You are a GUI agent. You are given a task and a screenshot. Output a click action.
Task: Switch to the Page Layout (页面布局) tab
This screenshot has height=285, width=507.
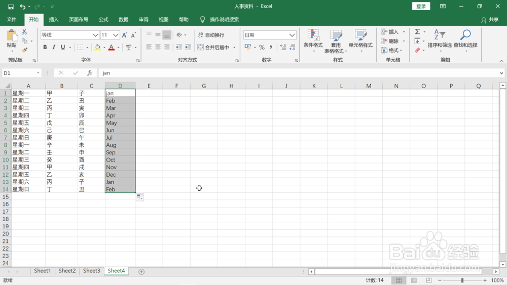pyautogui.click(x=79, y=19)
